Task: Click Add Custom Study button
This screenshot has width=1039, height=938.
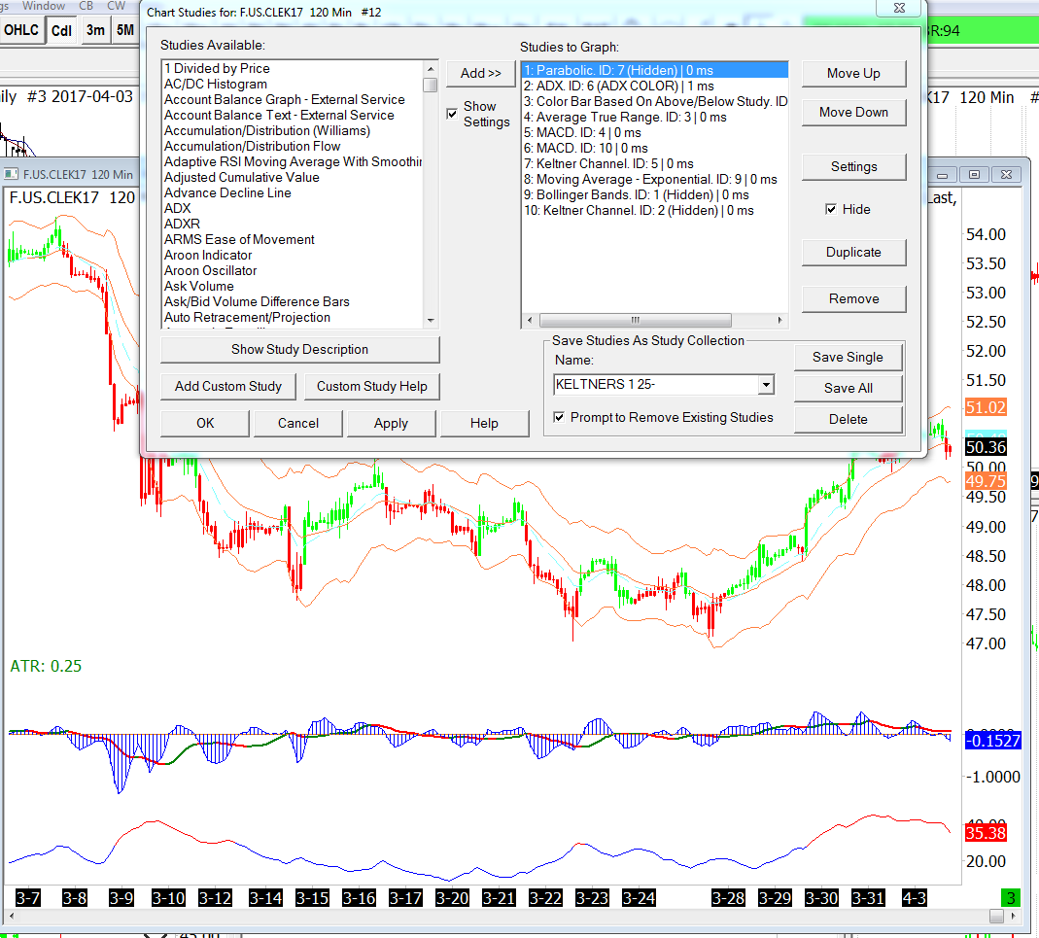Action: 228,387
